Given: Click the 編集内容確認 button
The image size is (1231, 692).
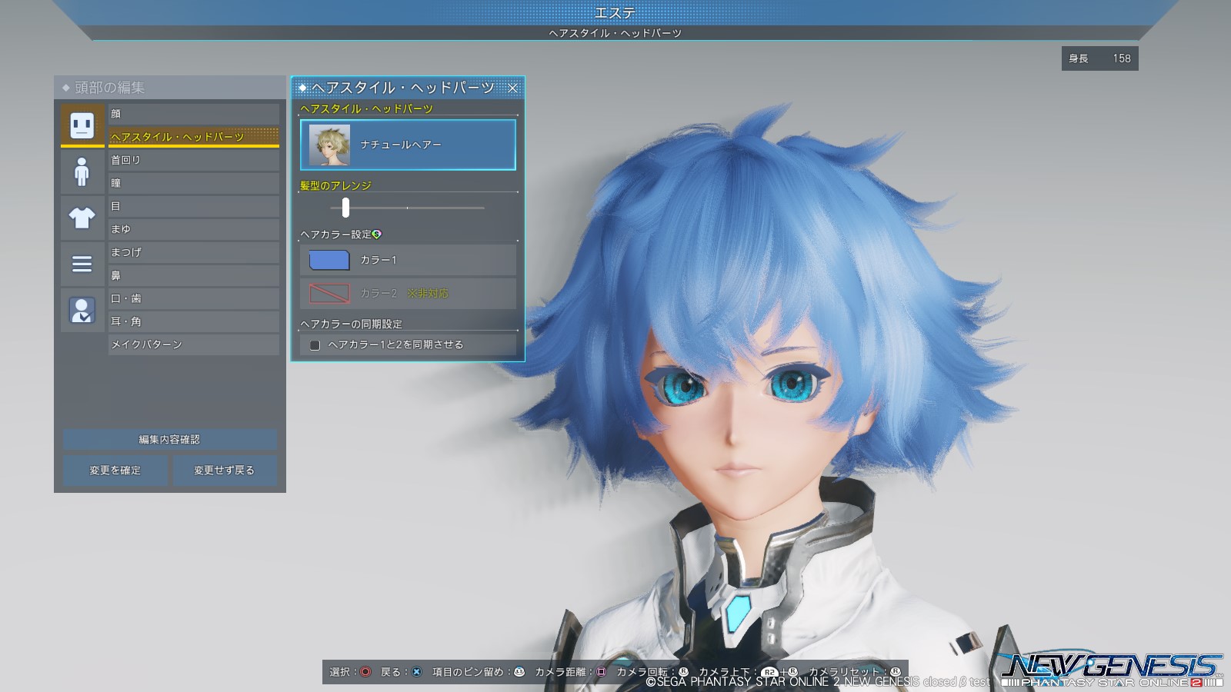Looking at the screenshot, I should (169, 440).
